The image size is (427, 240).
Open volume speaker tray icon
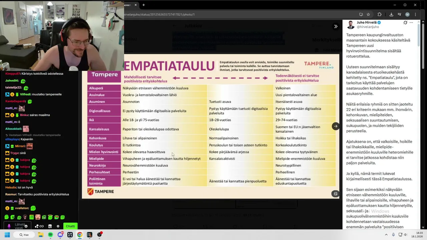click(x=405, y=235)
